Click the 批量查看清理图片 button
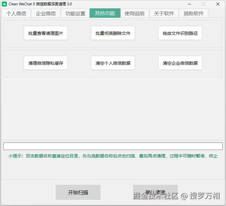Image resolution: width=226 pixels, height=206 pixels. (x=46, y=33)
